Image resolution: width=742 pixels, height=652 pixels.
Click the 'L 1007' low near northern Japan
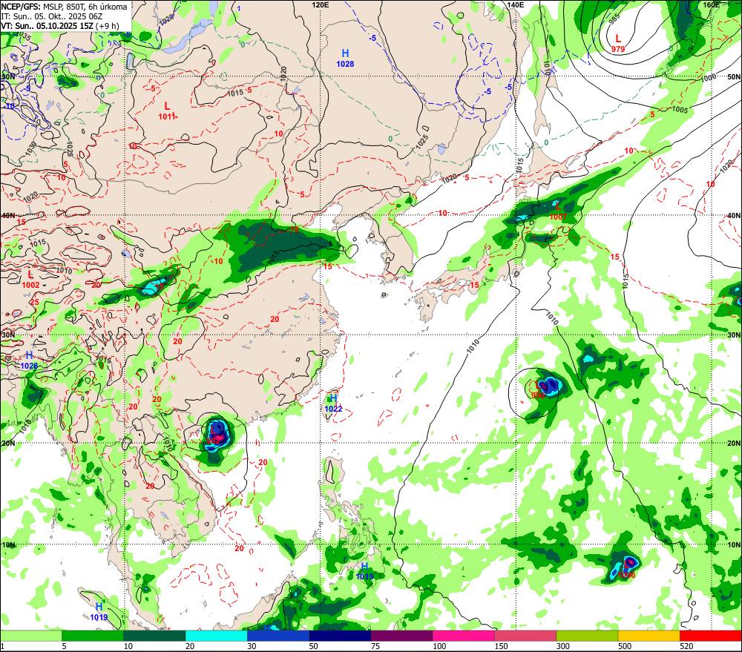(558, 211)
